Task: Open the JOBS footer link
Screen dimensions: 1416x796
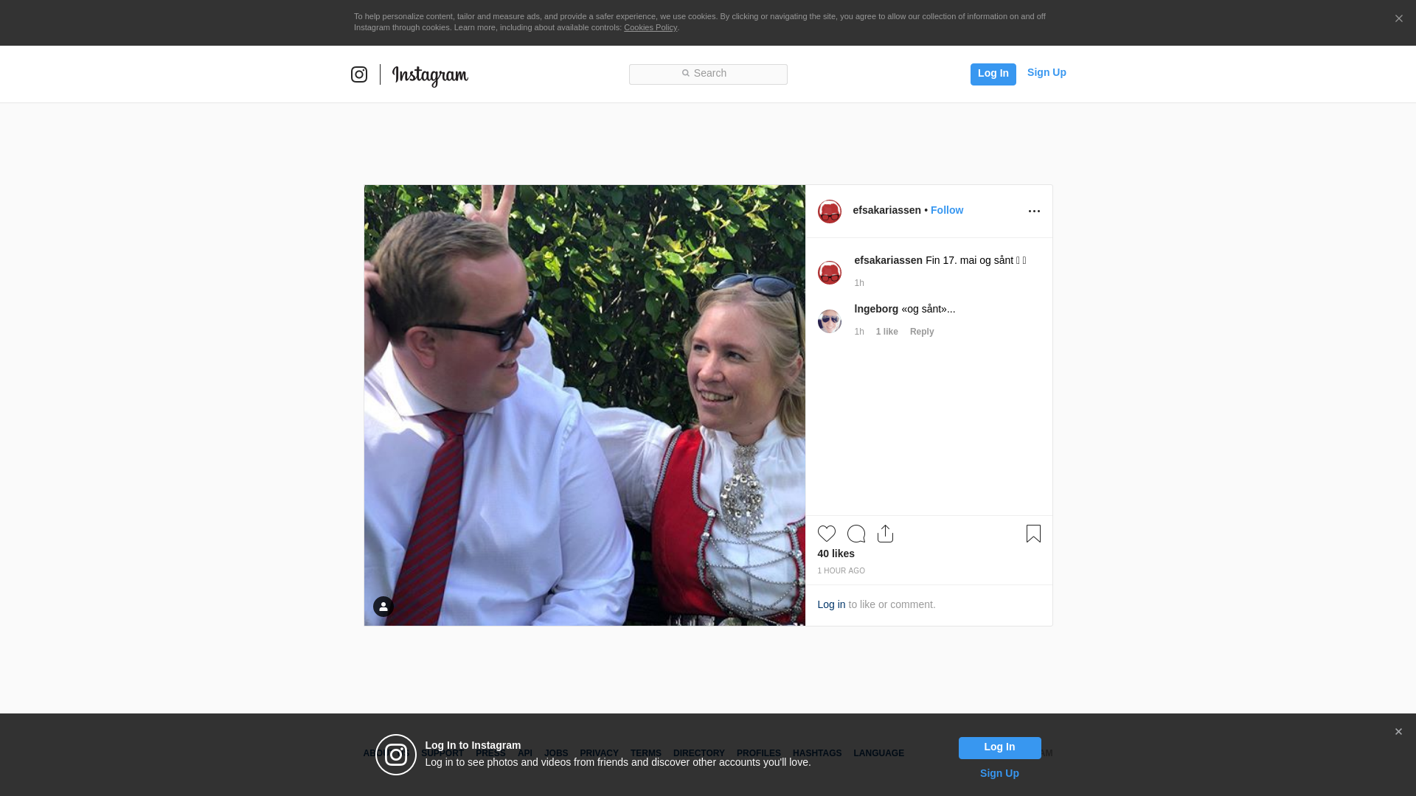Action: (556, 753)
